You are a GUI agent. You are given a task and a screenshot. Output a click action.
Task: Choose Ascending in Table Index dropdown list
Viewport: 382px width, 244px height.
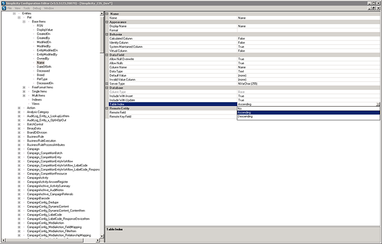coord(309,112)
